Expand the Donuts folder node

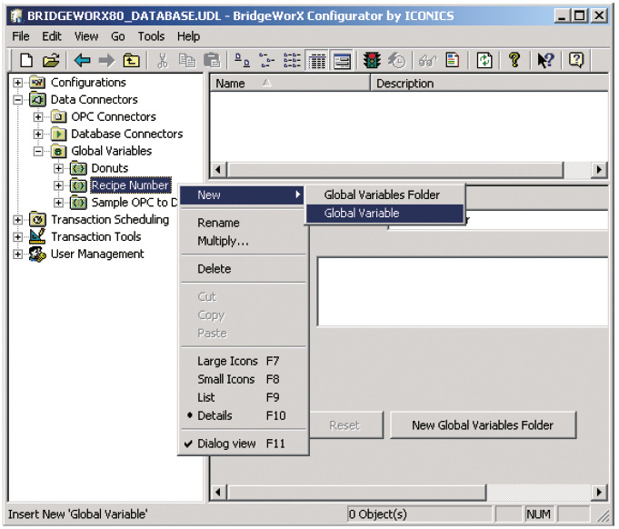(58, 168)
